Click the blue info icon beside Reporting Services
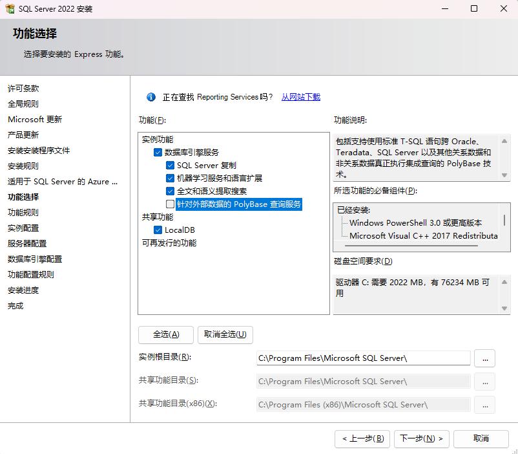518x454 pixels. (x=151, y=97)
